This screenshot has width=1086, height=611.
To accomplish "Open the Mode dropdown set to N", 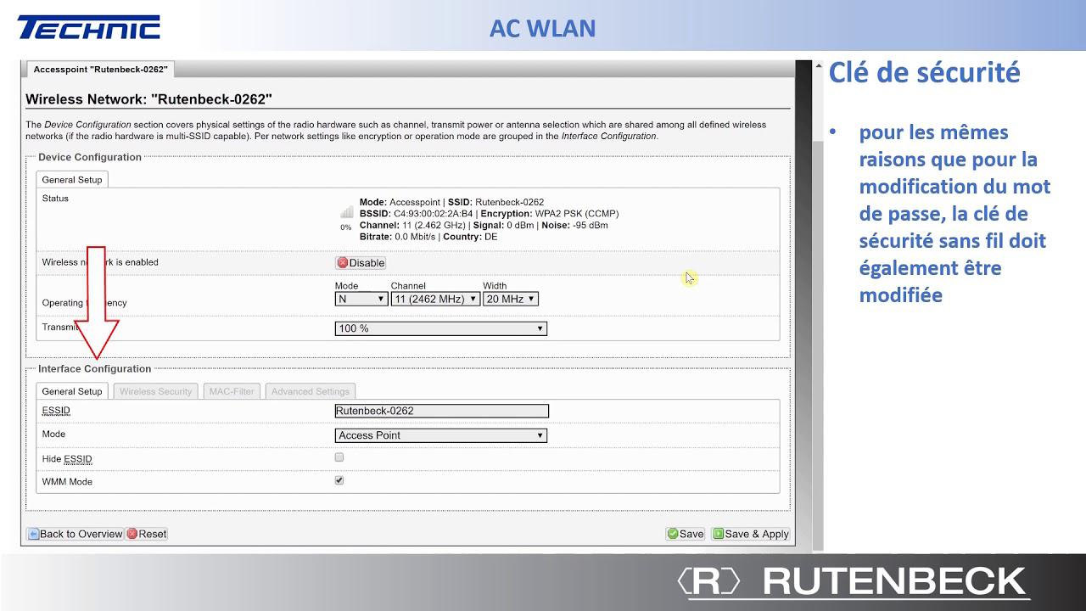I will pyautogui.click(x=361, y=299).
